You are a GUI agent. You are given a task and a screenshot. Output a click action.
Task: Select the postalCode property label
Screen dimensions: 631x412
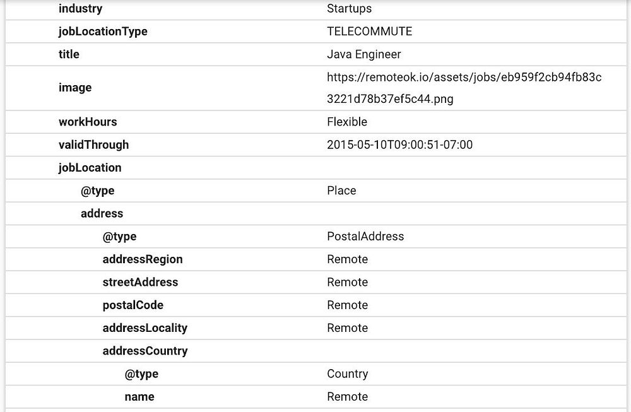[x=133, y=305]
